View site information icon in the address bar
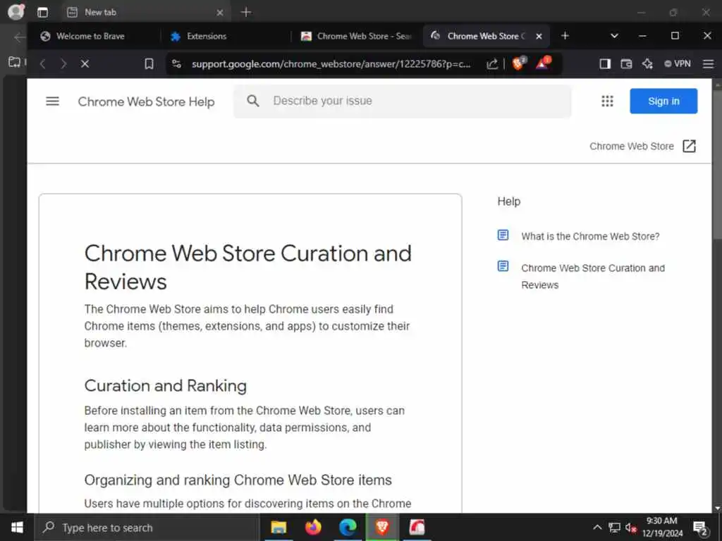 pos(176,63)
